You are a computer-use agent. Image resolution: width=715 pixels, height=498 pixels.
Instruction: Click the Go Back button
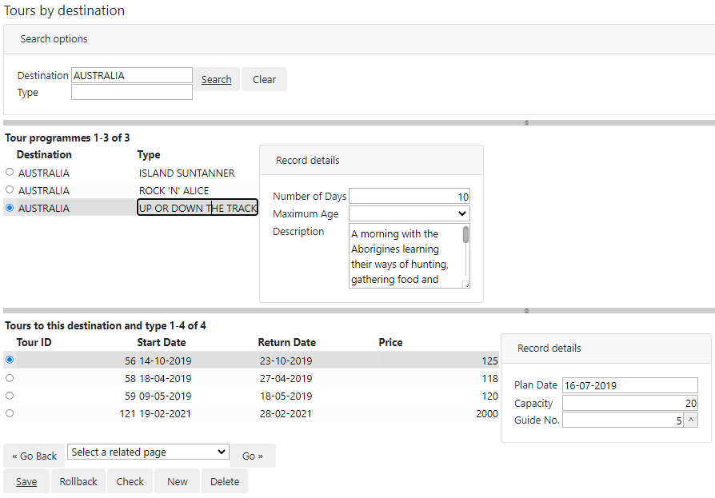tap(34, 456)
